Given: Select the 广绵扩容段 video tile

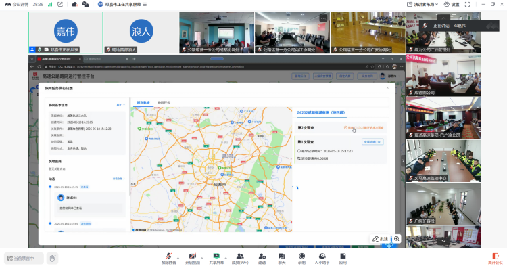Looking at the screenshot, I should coord(443,204).
